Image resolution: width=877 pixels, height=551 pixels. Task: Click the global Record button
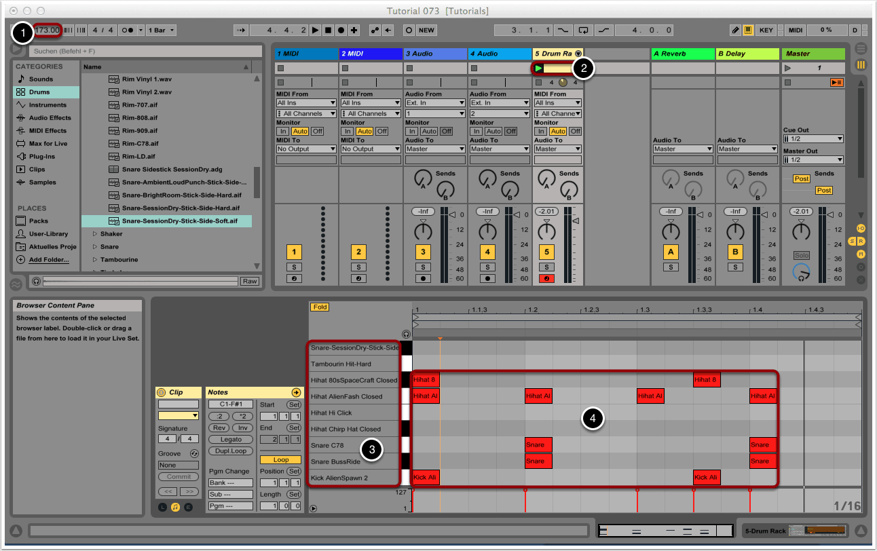tap(341, 31)
